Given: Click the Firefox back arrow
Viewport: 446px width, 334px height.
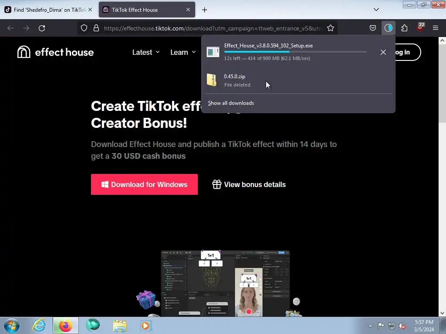Looking at the screenshot, I should [x=10, y=28].
